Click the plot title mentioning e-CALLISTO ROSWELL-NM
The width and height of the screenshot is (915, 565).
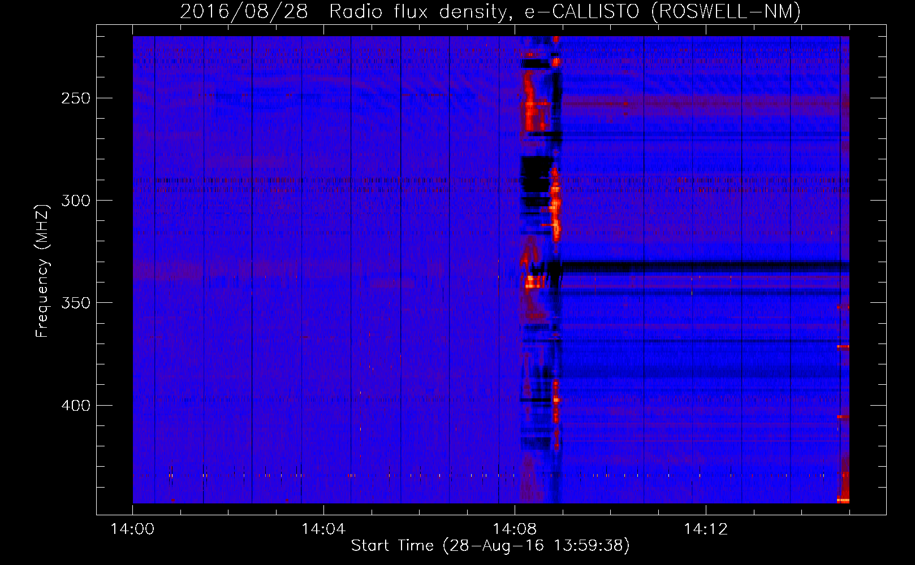[x=490, y=11]
